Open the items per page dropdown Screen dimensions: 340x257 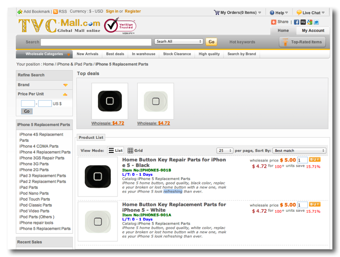point(225,150)
